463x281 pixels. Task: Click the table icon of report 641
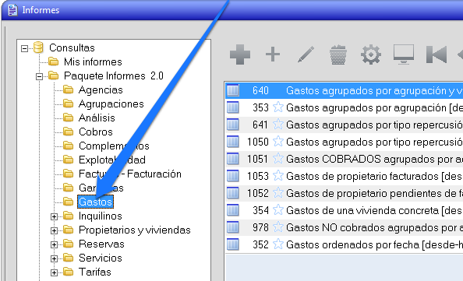(x=233, y=125)
